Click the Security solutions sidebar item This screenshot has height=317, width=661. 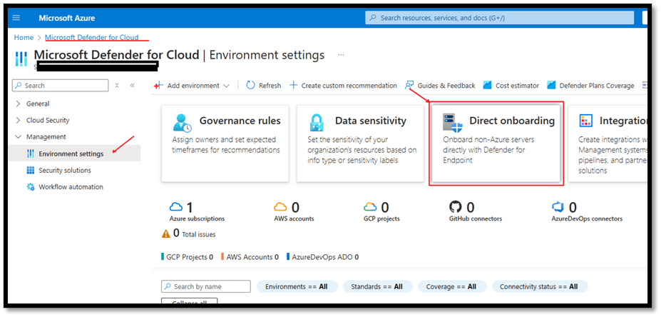pyautogui.click(x=64, y=171)
